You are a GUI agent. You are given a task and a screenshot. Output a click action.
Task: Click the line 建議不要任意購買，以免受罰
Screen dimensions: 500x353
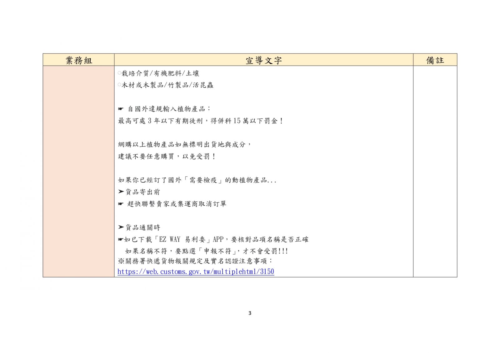167,156
